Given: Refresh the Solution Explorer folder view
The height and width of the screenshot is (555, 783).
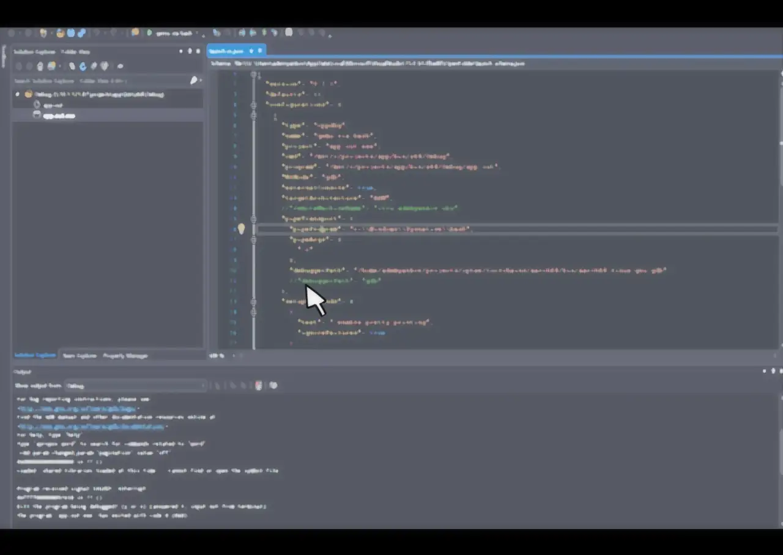Looking at the screenshot, I should click(83, 66).
